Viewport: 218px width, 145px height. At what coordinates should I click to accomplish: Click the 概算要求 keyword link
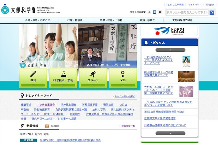[26, 105]
